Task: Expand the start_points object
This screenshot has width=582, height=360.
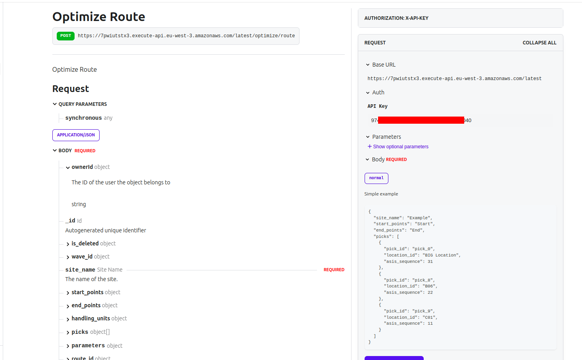Action: click(x=67, y=292)
